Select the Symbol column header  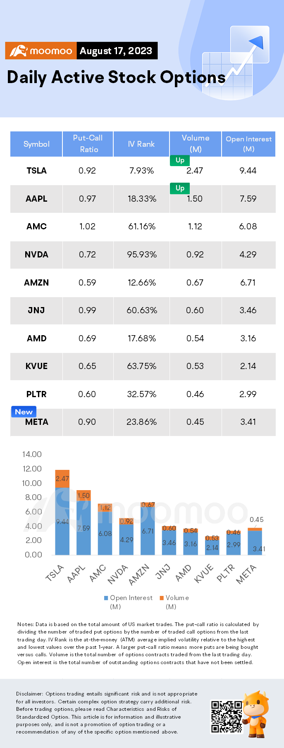pos(36,144)
